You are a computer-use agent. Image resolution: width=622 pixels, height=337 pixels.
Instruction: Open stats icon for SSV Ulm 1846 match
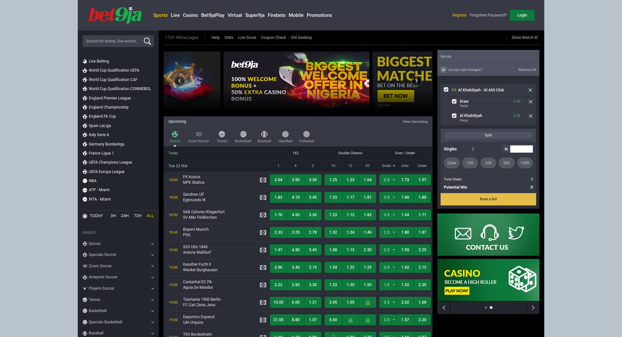coord(263,250)
